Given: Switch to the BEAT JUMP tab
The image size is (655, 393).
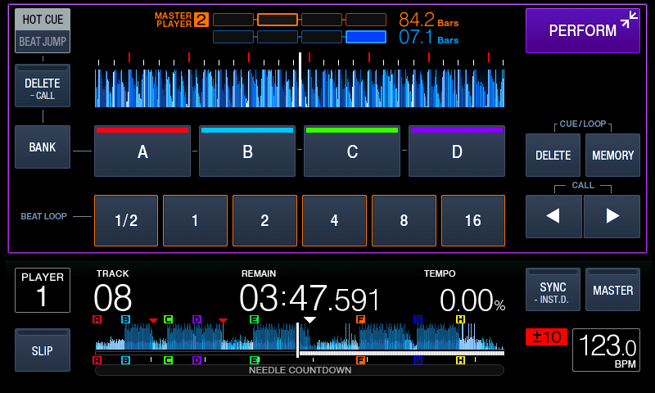Looking at the screenshot, I should click(x=43, y=41).
